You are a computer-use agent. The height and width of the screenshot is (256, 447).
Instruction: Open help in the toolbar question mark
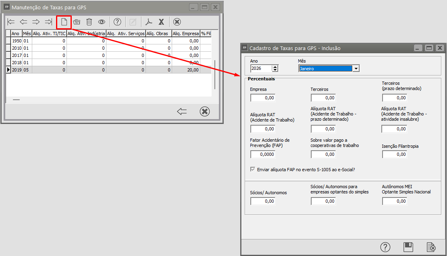pyautogui.click(x=117, y=22)
